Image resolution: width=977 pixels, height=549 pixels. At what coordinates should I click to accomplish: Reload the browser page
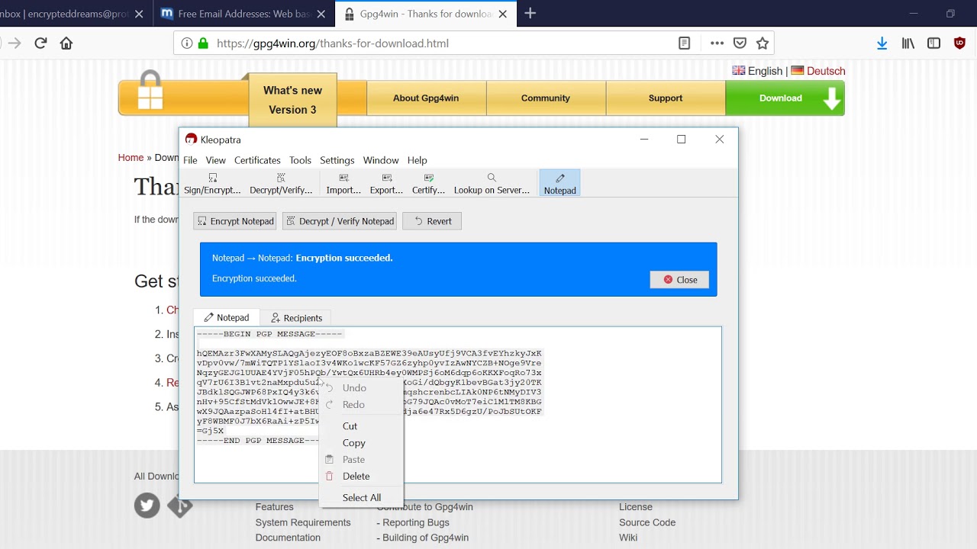pyautogui.click(x=41, y=43)
